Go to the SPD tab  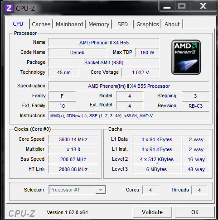[123, 24]
